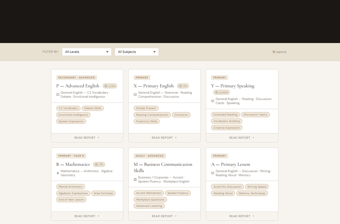Select the End of Year Lesson tag

tap(71, 199)
